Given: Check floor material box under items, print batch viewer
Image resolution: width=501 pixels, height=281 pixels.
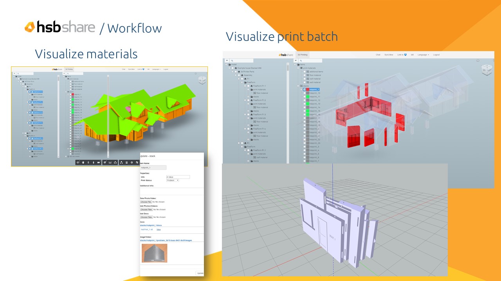Looking at the screenshot, I should pyautogui.click(x=304, y=75).
